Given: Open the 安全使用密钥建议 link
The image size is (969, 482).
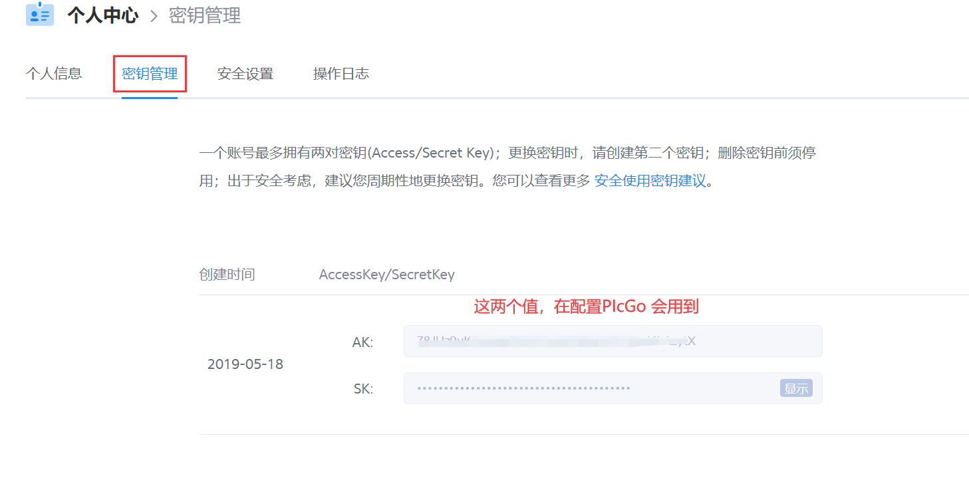Looking at the screenshot, I should click(650, 180).
